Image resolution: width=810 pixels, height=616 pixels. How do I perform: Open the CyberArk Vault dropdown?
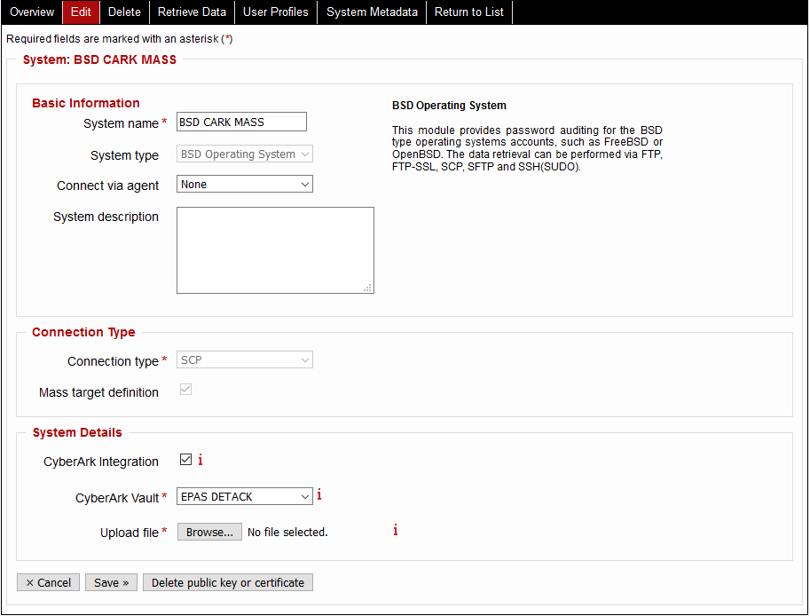pyautogui.click(x=244, y=496)
